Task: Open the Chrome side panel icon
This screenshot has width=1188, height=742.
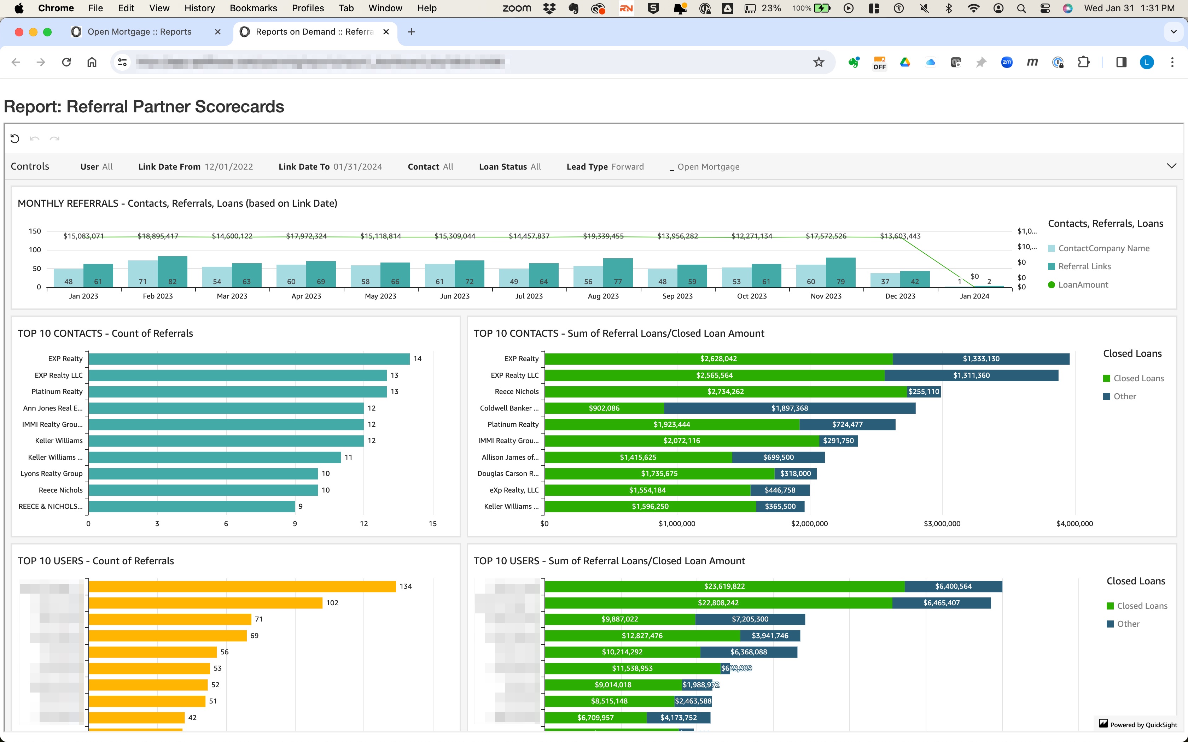Action: (x=1121, y=62)
